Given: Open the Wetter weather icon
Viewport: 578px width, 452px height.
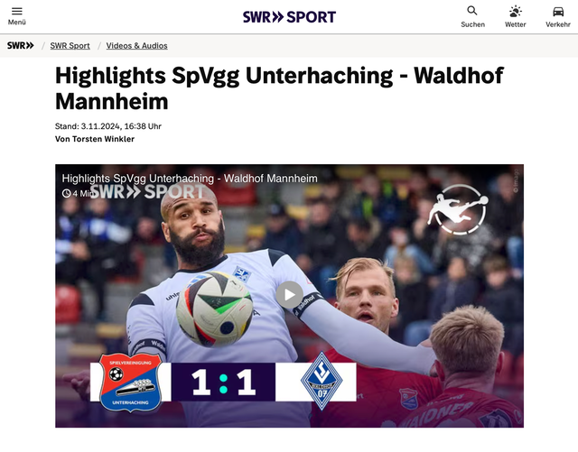Looking at the screenshot, I should coord(515,12).
